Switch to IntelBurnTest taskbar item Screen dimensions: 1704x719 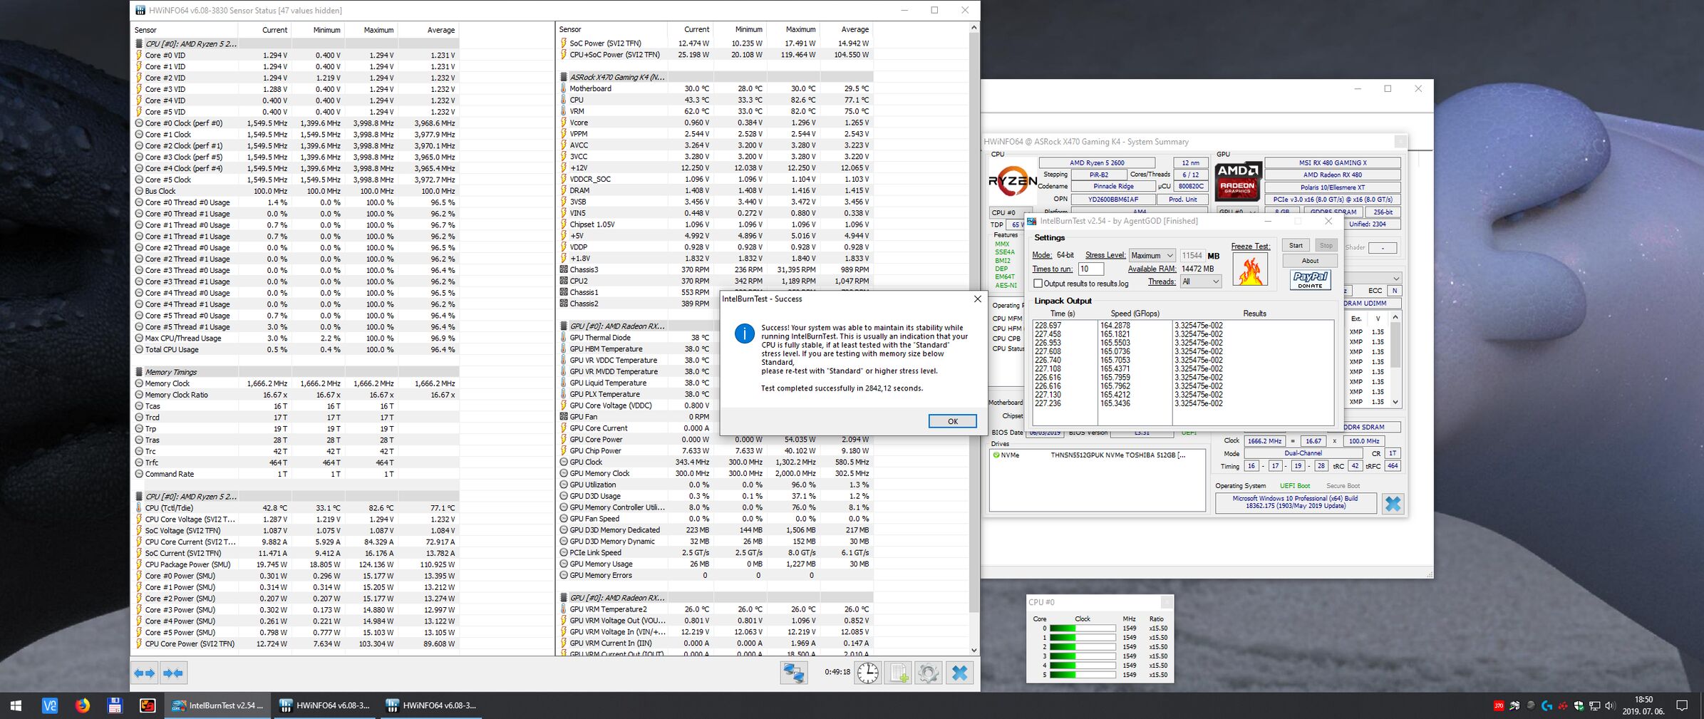(219, 705)
